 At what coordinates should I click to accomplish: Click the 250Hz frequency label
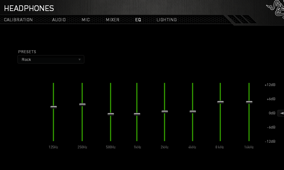(x=82, y=147)
